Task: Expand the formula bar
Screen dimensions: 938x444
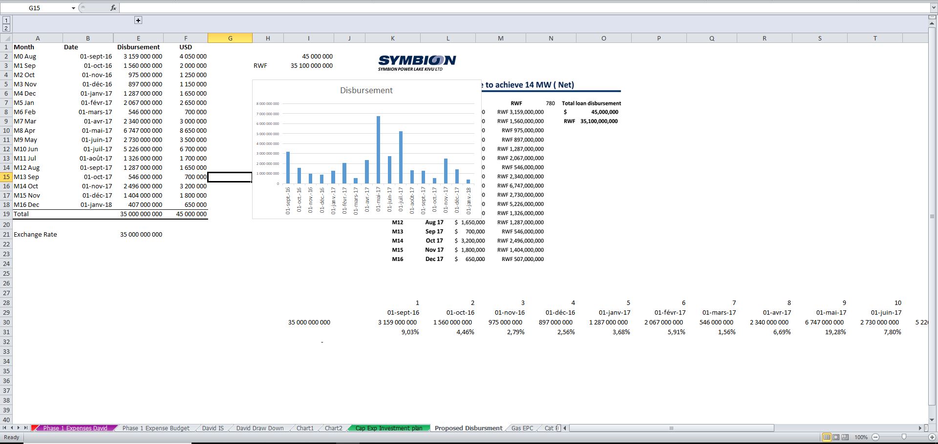Action: (x=934, y=8)
